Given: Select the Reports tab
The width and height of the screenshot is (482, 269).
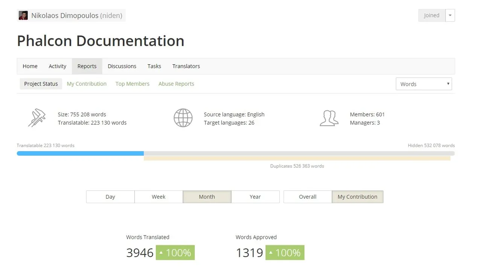Looking at the screenshot, I should (87, 66).
